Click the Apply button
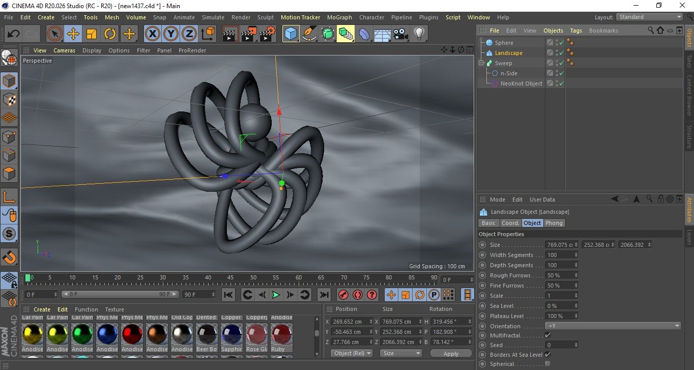The height and width of the screenshot is (370, 694). pos(451,353)
